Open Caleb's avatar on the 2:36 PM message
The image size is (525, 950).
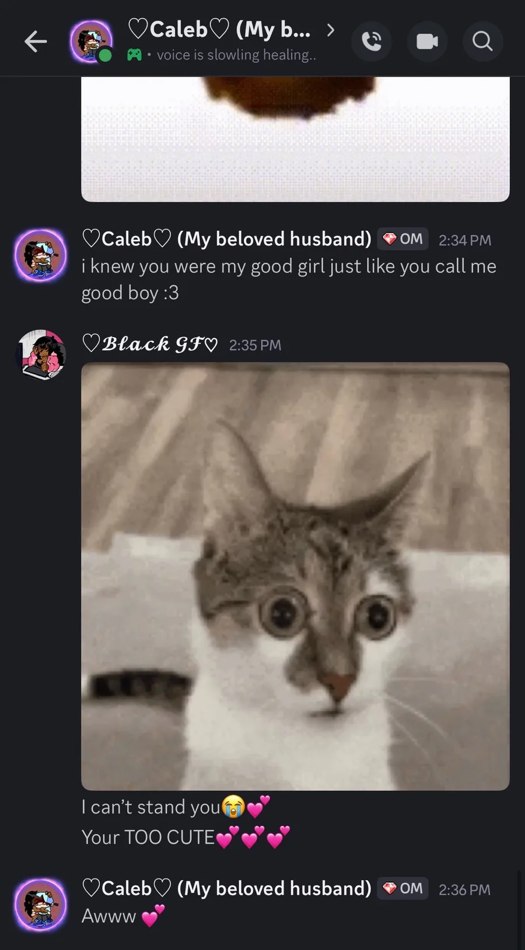pos(40,905)
